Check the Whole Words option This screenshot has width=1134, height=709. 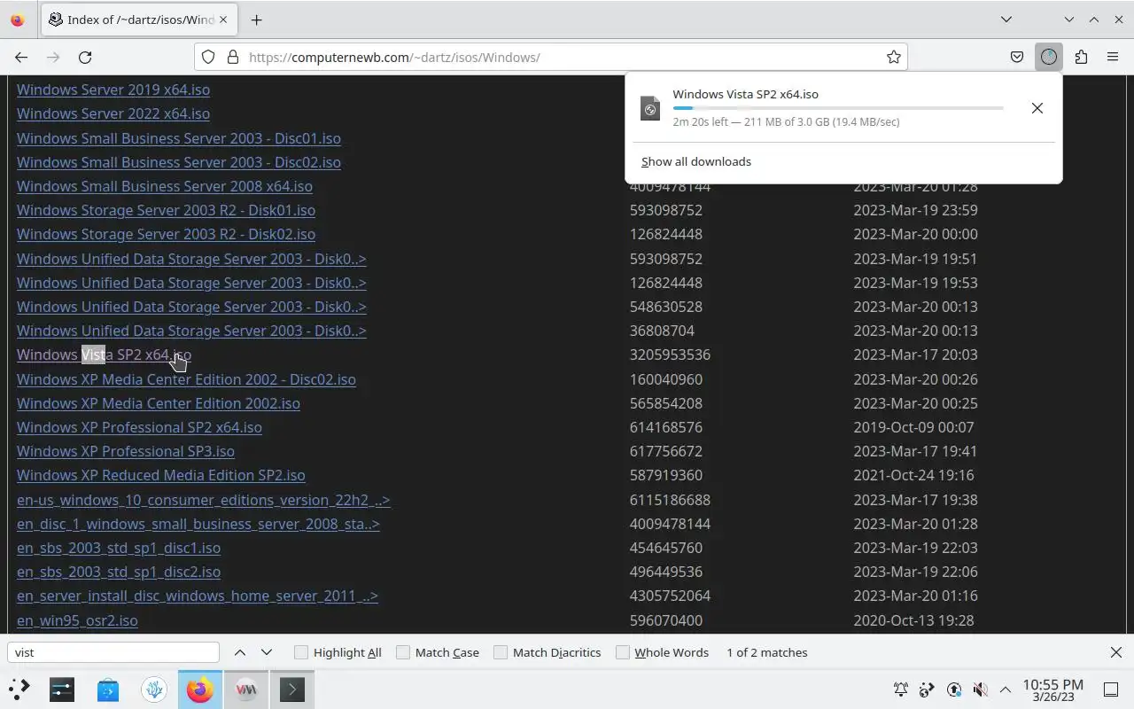[x=623, y=652]
